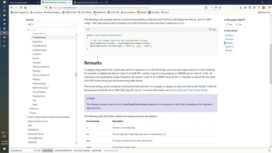The width and height of the screenshot is (272, 153).
Task: Open the notification center taskbar icon
Action: point(4,149)
